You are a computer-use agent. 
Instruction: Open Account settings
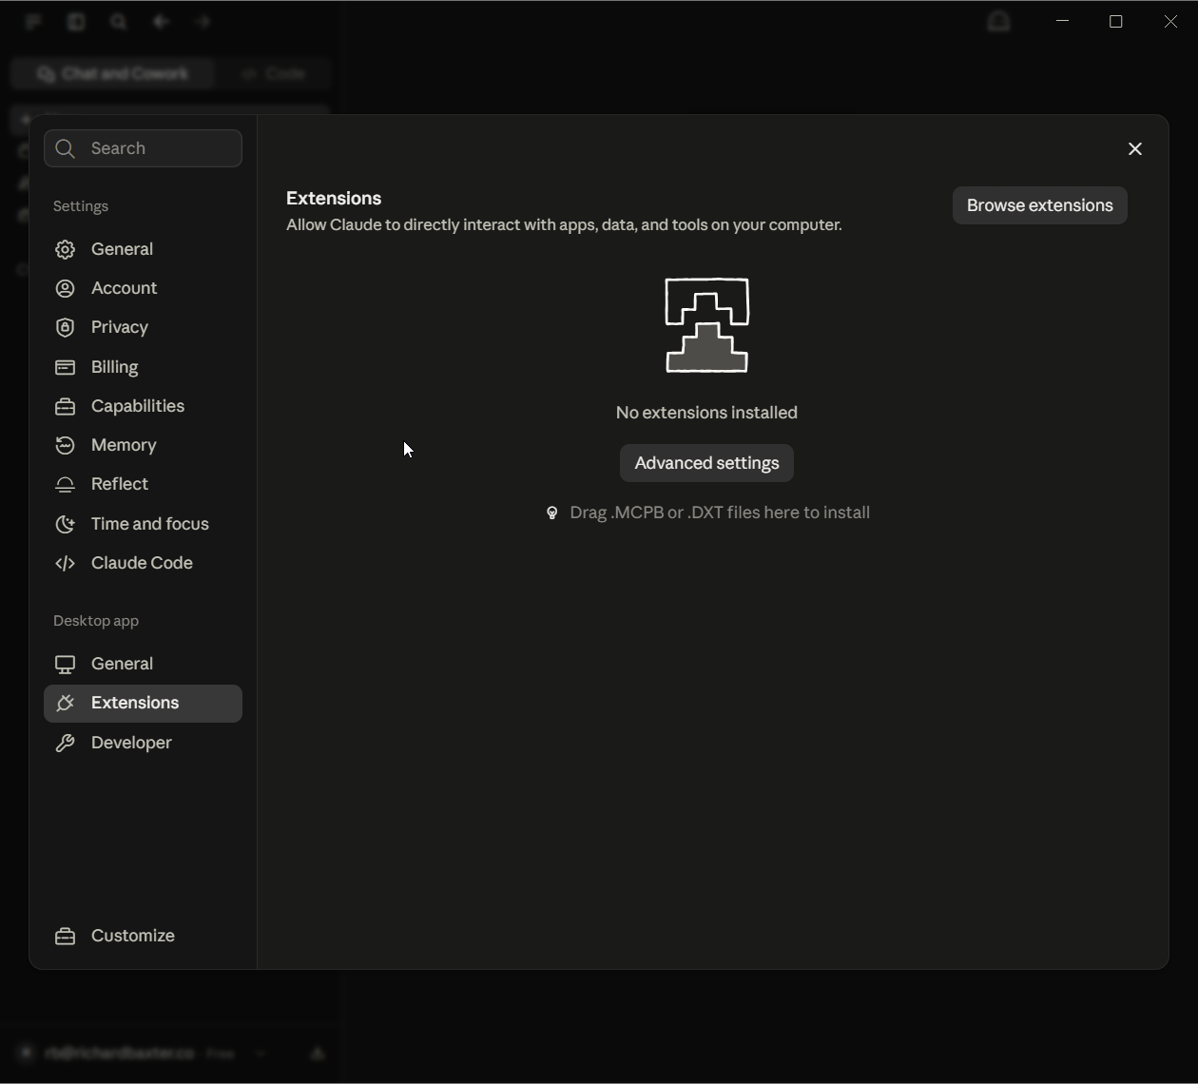tap(143, 288)
